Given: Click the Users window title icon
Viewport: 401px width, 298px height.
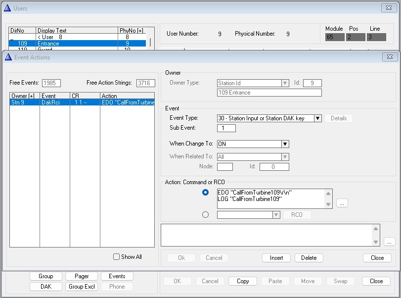Looking at the screenshot, I should click(6, 8).
